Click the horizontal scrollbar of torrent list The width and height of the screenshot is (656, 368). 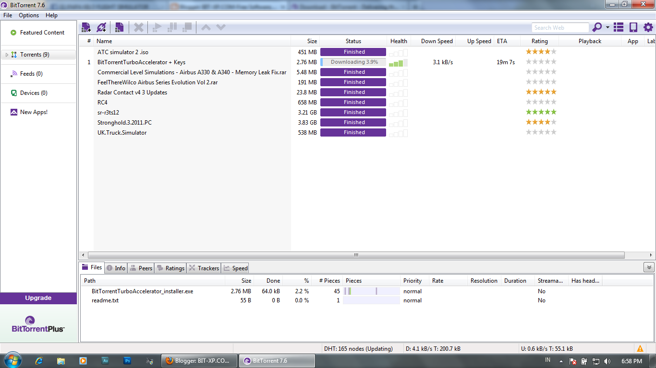pyautogui.click(x=356, y=255)
